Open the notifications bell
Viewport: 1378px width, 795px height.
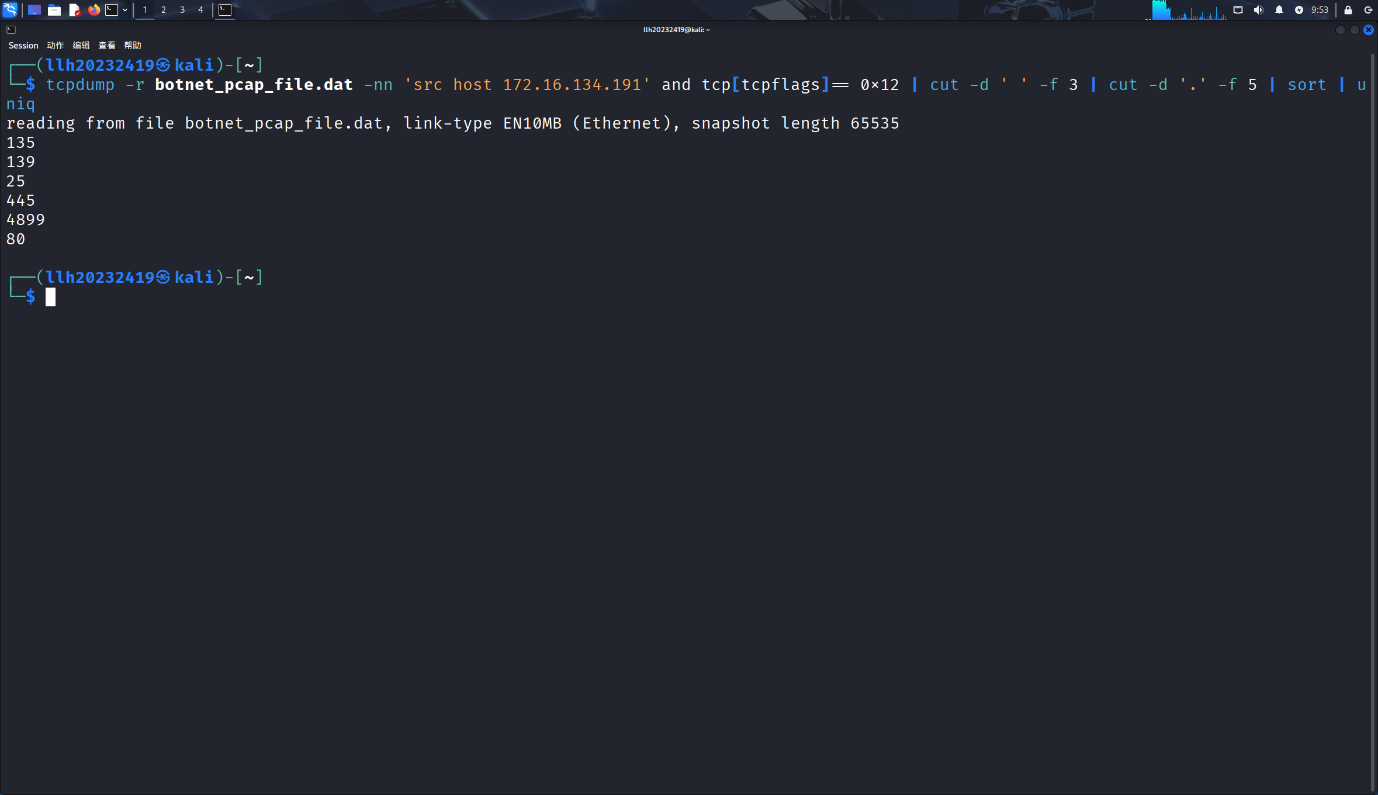click(1279, 9)
